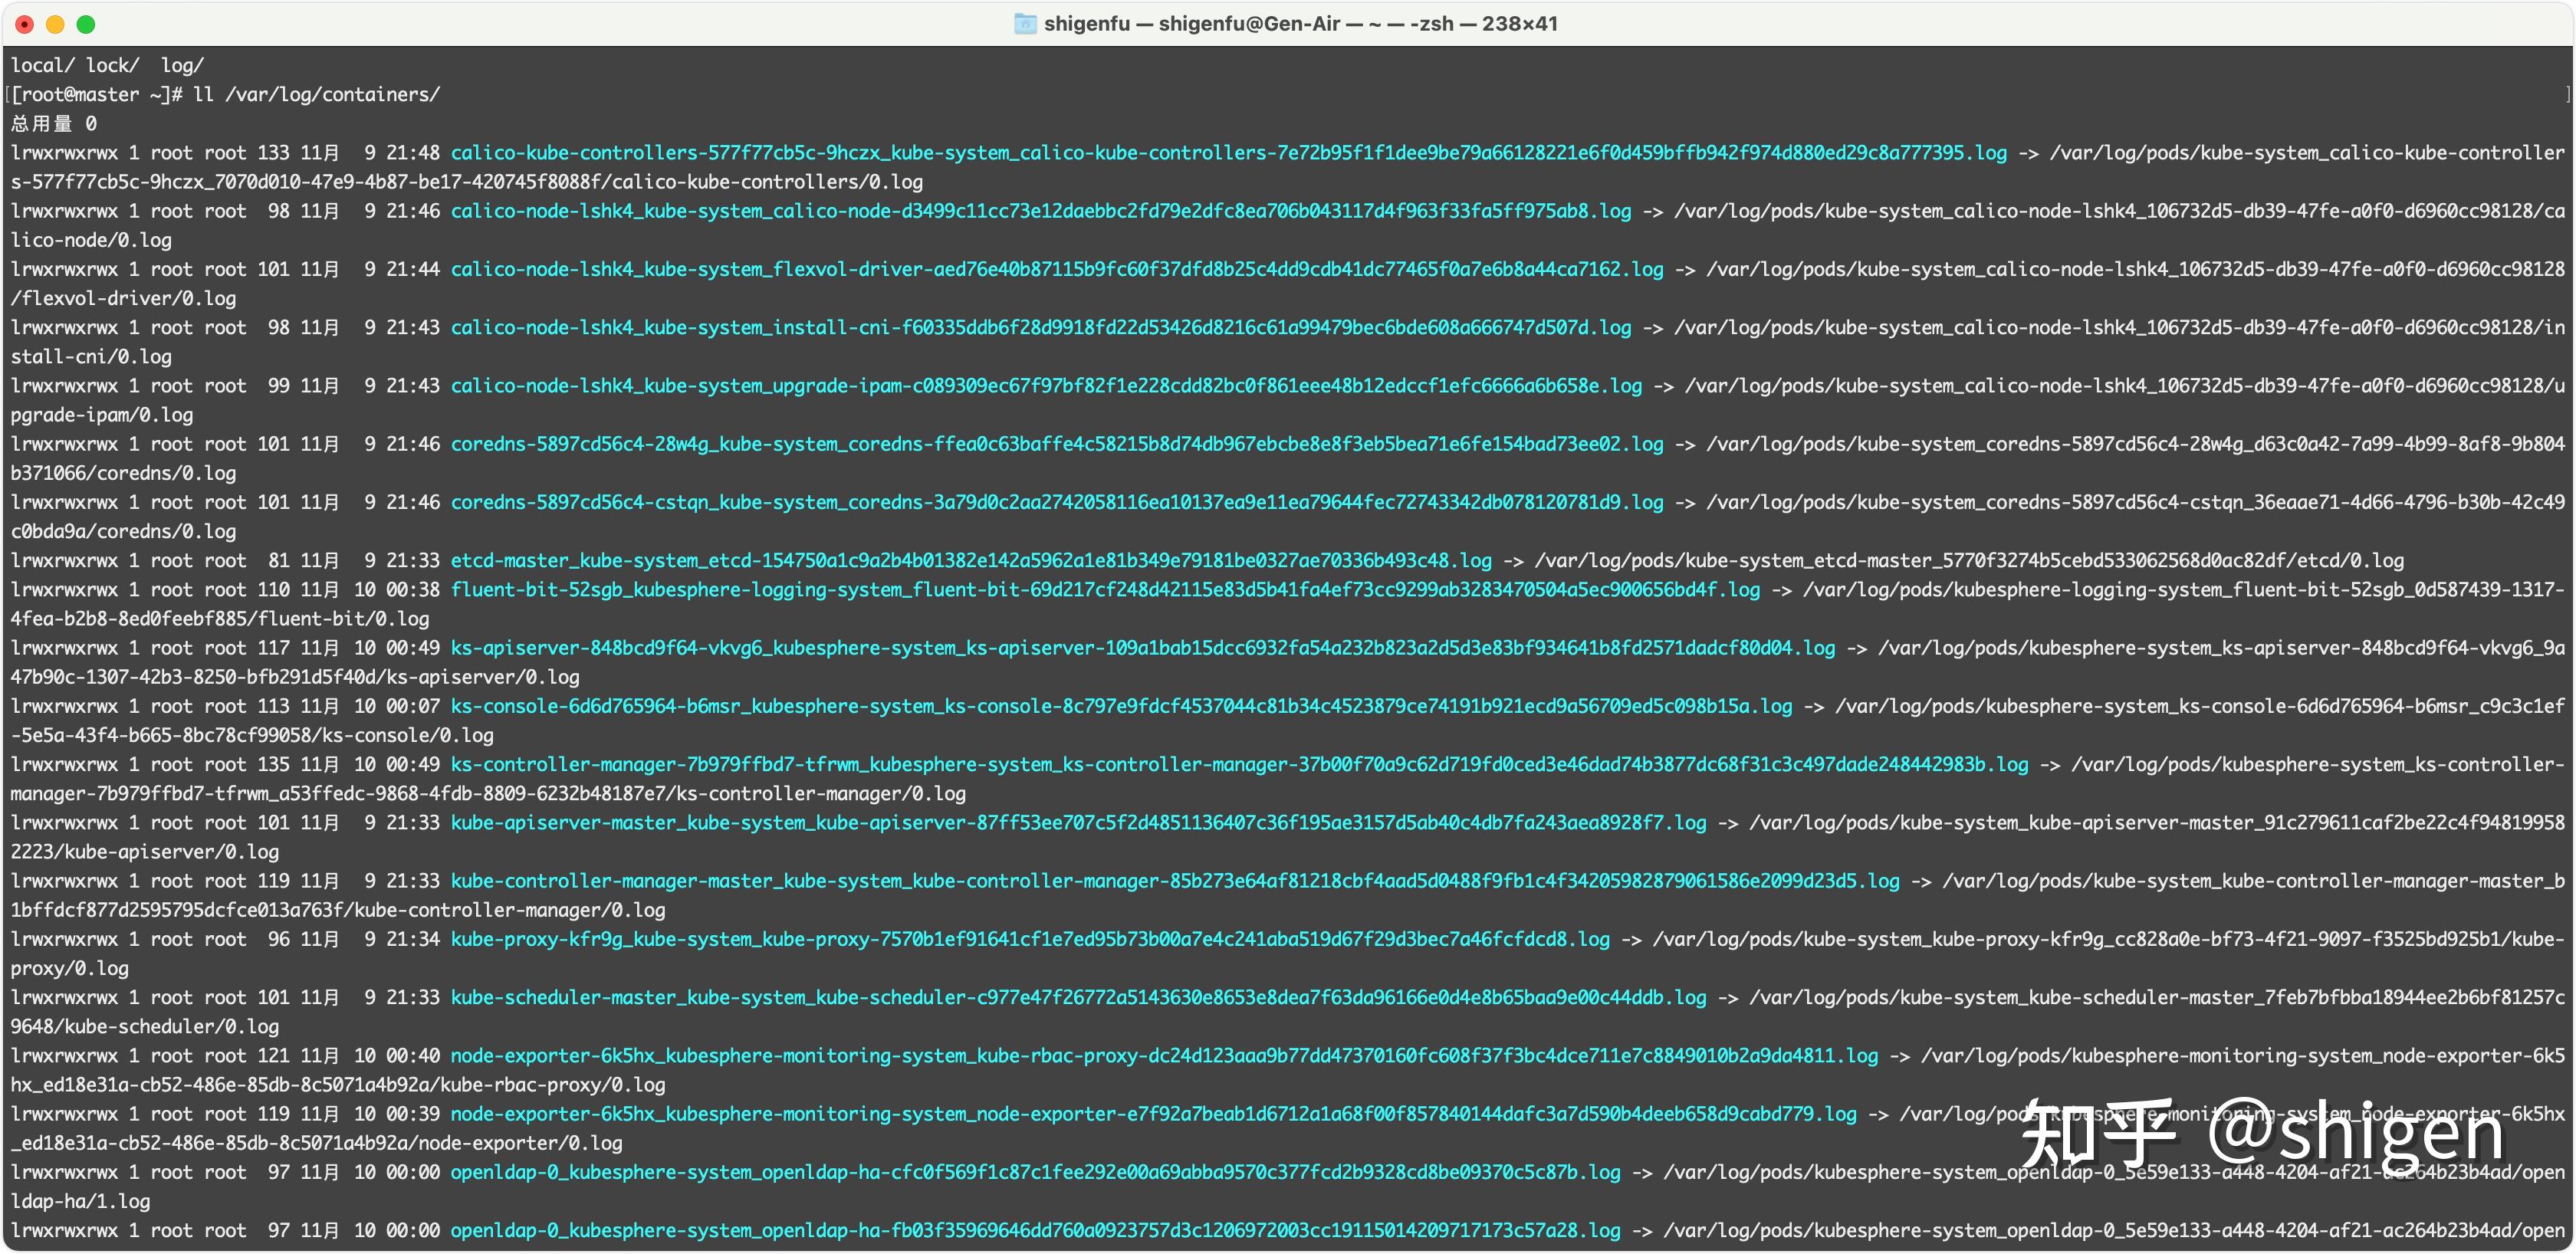Click the green fullscreen window button
This screenshot has width=2576, height=1254.
point(86,24)
